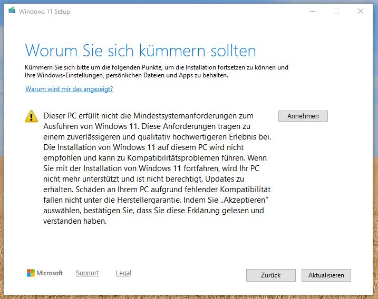Start upgrade via Aktualisieren button

(326, 275)
